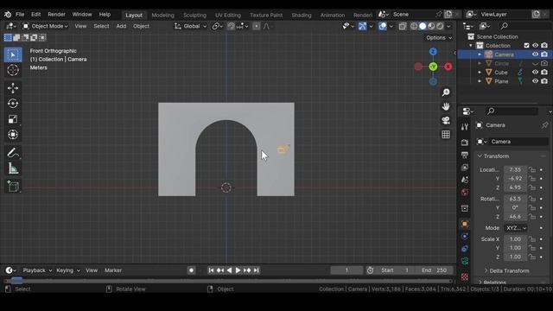Open Global transform orientation dropdown

[x=190, y=26]
